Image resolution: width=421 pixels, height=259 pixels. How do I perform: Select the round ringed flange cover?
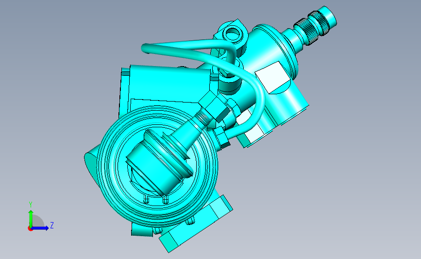tap(157, 167)
